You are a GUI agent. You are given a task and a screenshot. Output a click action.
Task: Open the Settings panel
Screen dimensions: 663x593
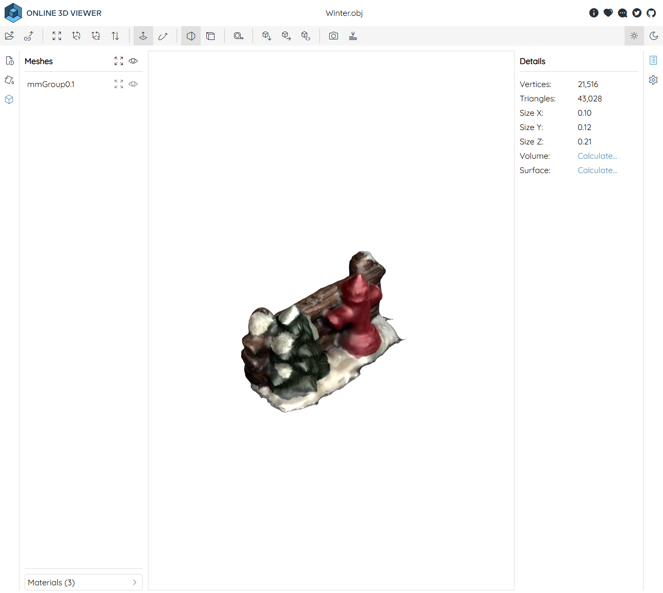[653, 80]
